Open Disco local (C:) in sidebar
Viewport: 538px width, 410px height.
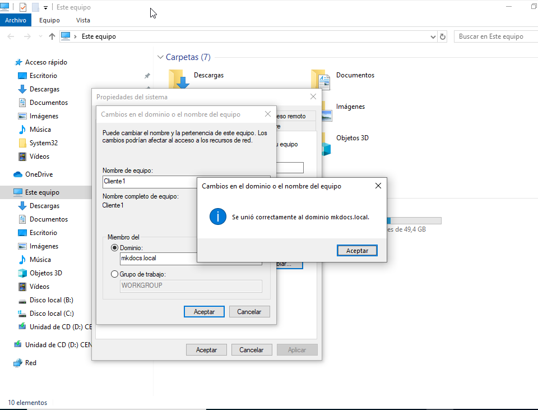click(51, 314)
